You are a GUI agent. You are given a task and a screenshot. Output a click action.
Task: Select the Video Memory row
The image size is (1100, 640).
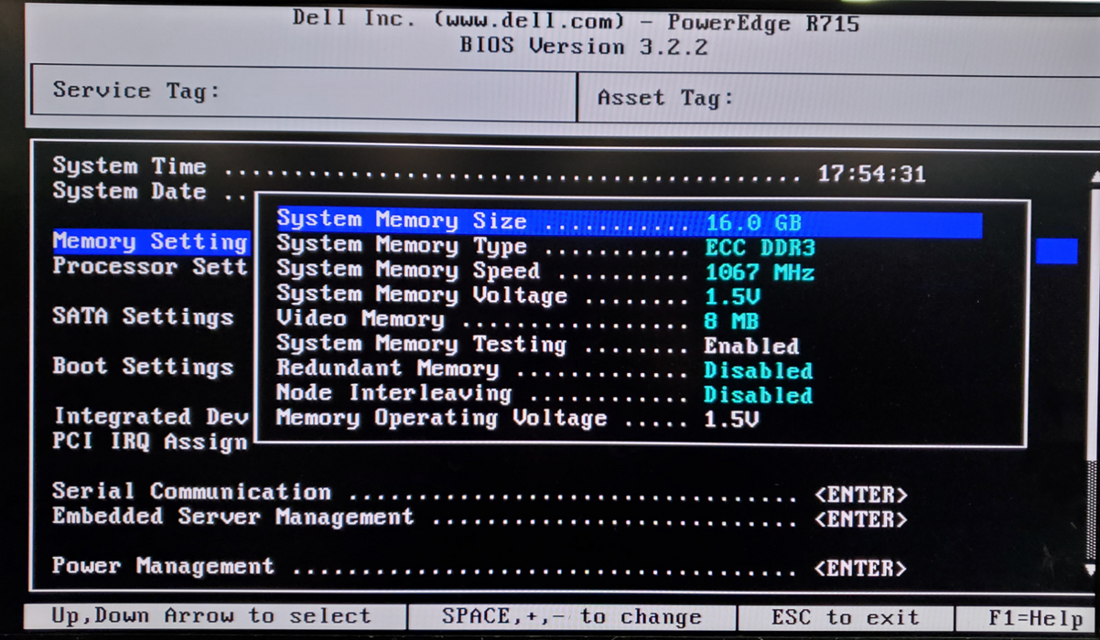pyautogui.click(x=519, y=321)
